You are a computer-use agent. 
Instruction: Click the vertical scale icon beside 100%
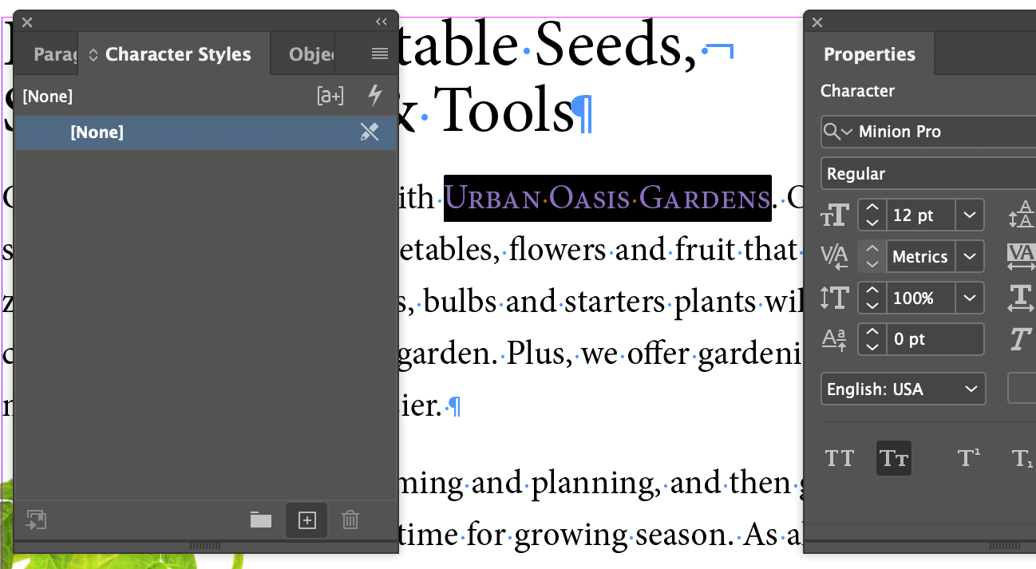[835, 298]
